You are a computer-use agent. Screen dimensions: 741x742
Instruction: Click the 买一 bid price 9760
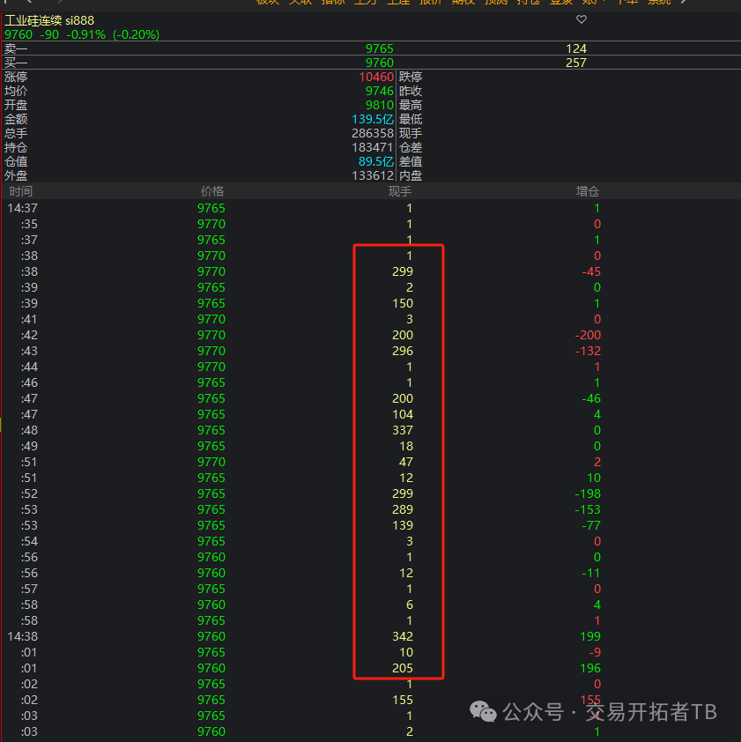tap(379, 63)
